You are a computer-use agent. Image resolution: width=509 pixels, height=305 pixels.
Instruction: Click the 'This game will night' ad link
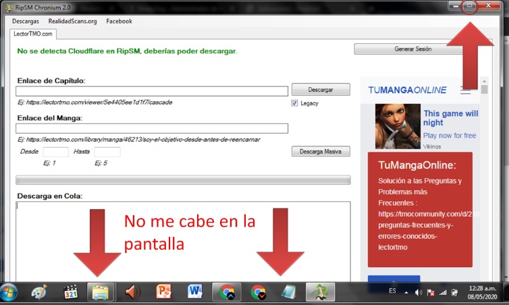click(x=450, y=118)
